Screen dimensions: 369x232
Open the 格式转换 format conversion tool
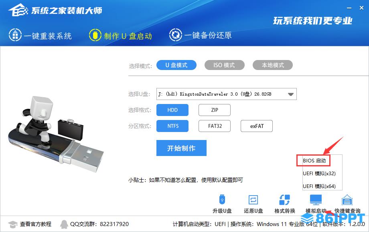click(x=284, y=200)
